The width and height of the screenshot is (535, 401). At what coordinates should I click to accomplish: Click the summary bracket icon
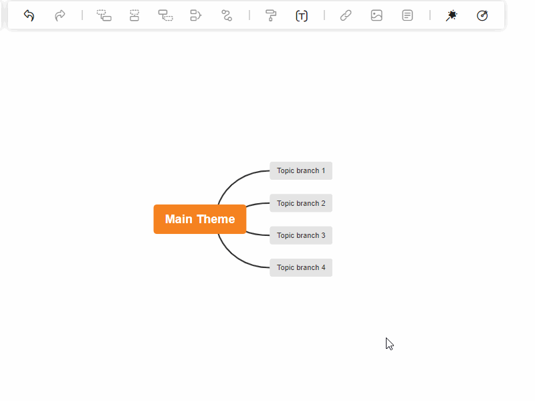pos(196,15)
